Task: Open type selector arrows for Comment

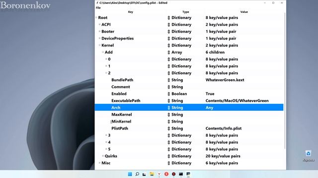Action: point(169,87)
